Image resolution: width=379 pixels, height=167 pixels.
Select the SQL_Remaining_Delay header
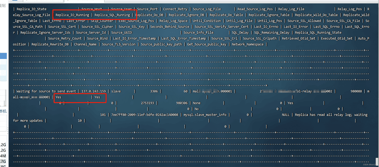point(272,32)
